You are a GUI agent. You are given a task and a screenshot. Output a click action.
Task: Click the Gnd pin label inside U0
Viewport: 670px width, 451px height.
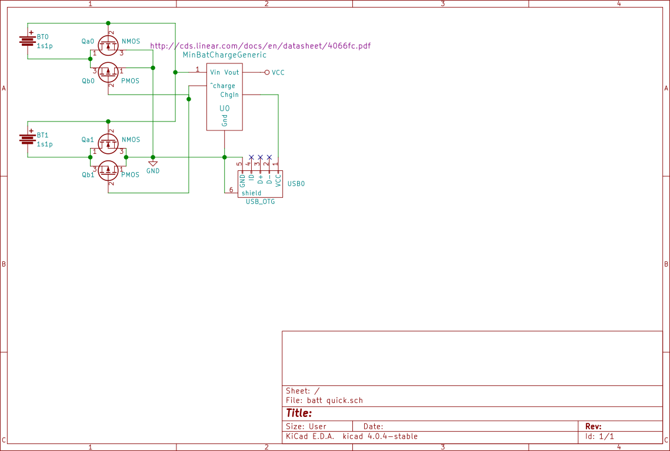(225, 121)
